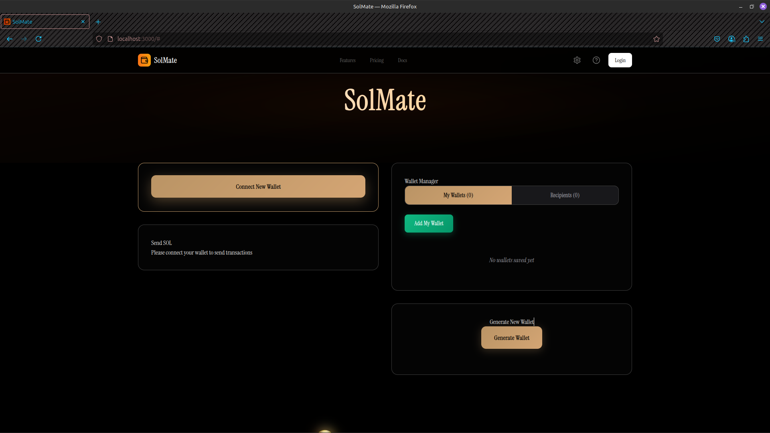Click the Pocket save icon

(x=717, y=39)
